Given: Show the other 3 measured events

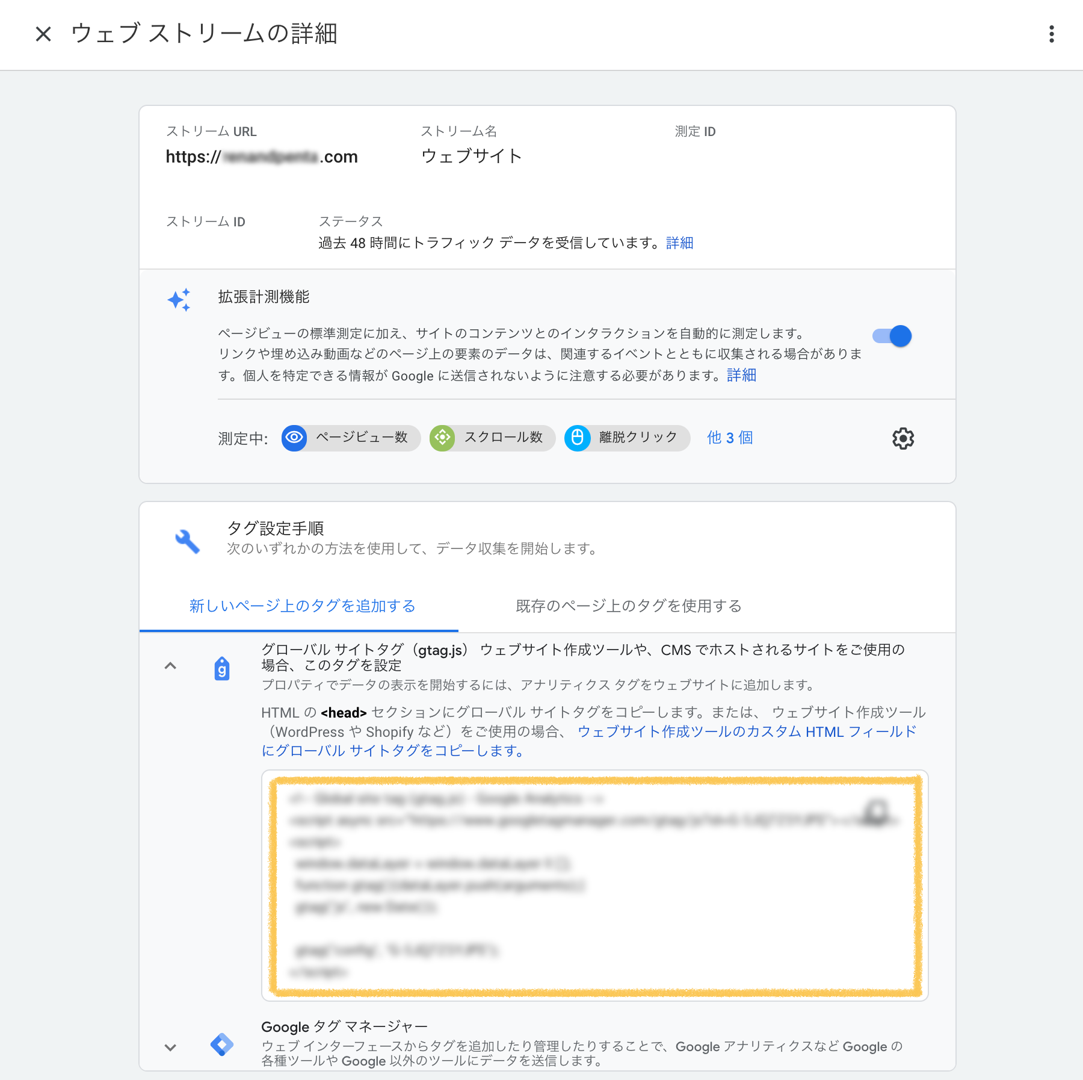Looking at the screenshot, I should point(730,438).
